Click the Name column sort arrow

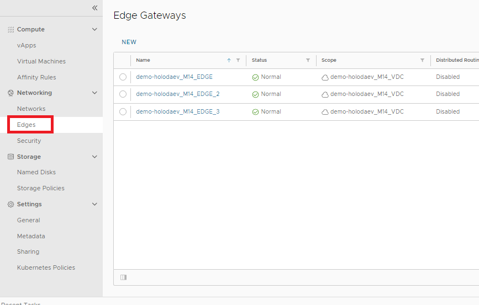[229, 60]
